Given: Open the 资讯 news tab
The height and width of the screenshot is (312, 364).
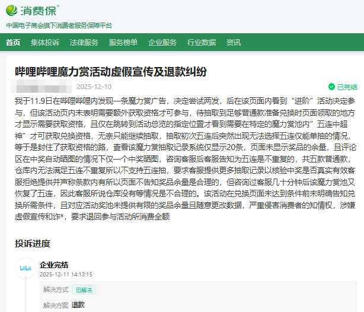Looking at the screenshot, I should point(234,42).
